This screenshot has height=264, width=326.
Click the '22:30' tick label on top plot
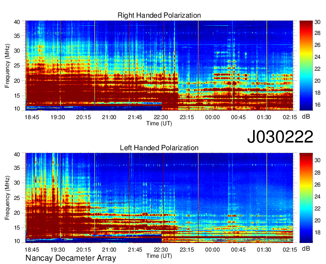point(161,117)
